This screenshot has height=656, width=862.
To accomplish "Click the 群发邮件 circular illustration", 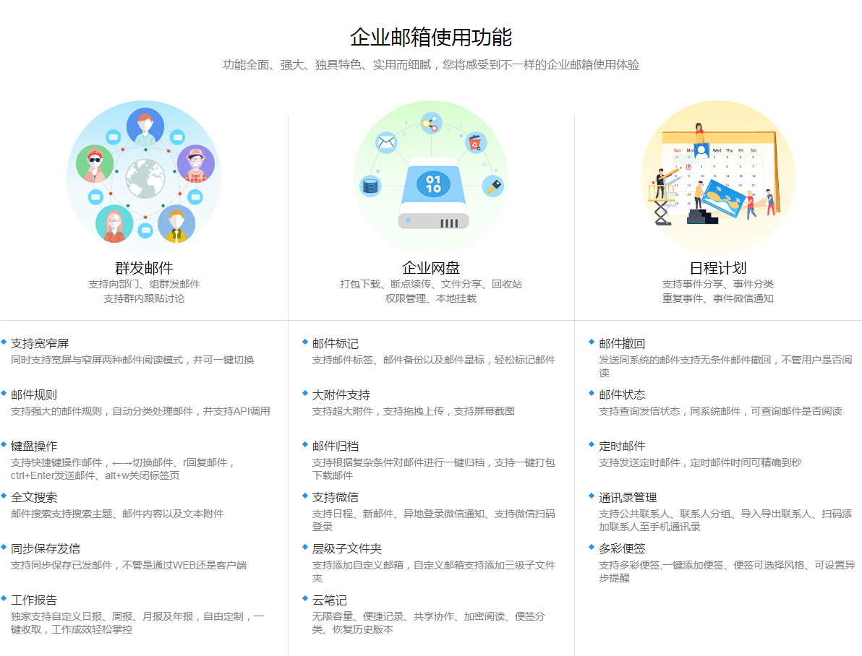I will pos(144,177).
